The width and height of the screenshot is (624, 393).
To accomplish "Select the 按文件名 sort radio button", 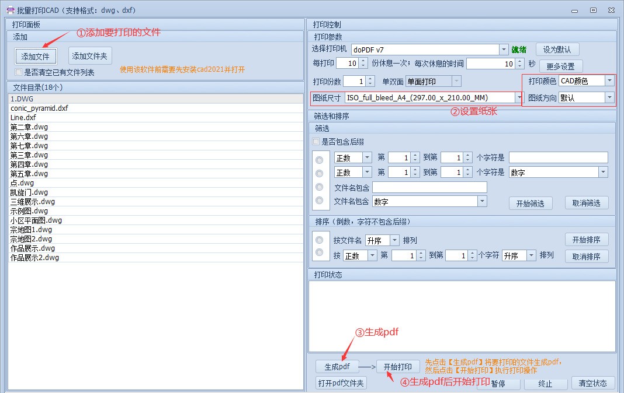I will (x=319, y=240).
